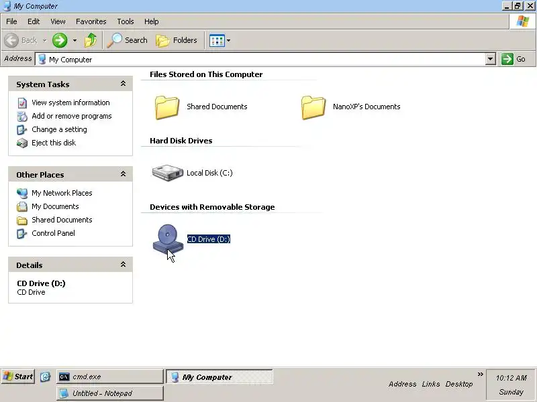Collapse the Details panel
The width and height of the screenshot is (537, 402).
click(x=123, y=265)
